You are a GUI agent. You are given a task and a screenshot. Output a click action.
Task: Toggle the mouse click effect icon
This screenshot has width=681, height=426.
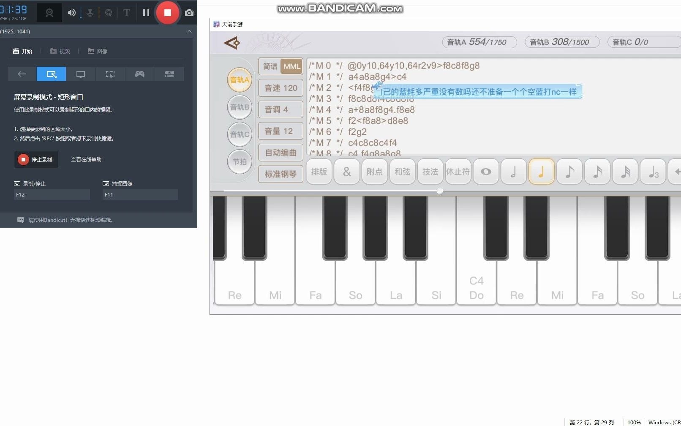coord(109,13)
